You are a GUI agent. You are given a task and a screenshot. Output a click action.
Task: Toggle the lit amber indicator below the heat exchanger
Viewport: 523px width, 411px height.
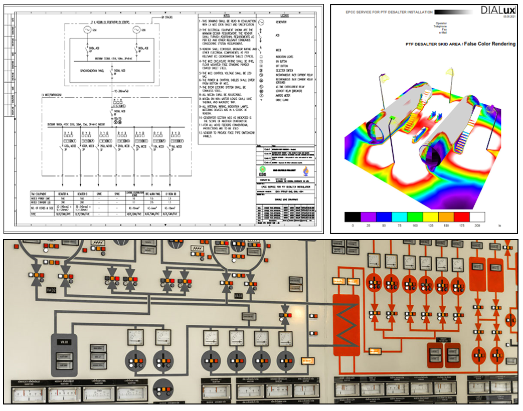(375, 351)
